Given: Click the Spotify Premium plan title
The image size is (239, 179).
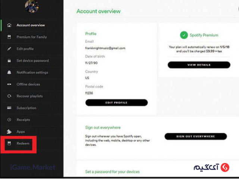Looking at the screenshot, I should [x=204, y=35].
